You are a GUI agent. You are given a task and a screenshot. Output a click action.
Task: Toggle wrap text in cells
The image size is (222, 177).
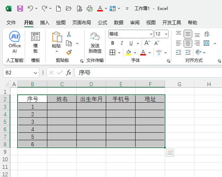pos(207,34)
